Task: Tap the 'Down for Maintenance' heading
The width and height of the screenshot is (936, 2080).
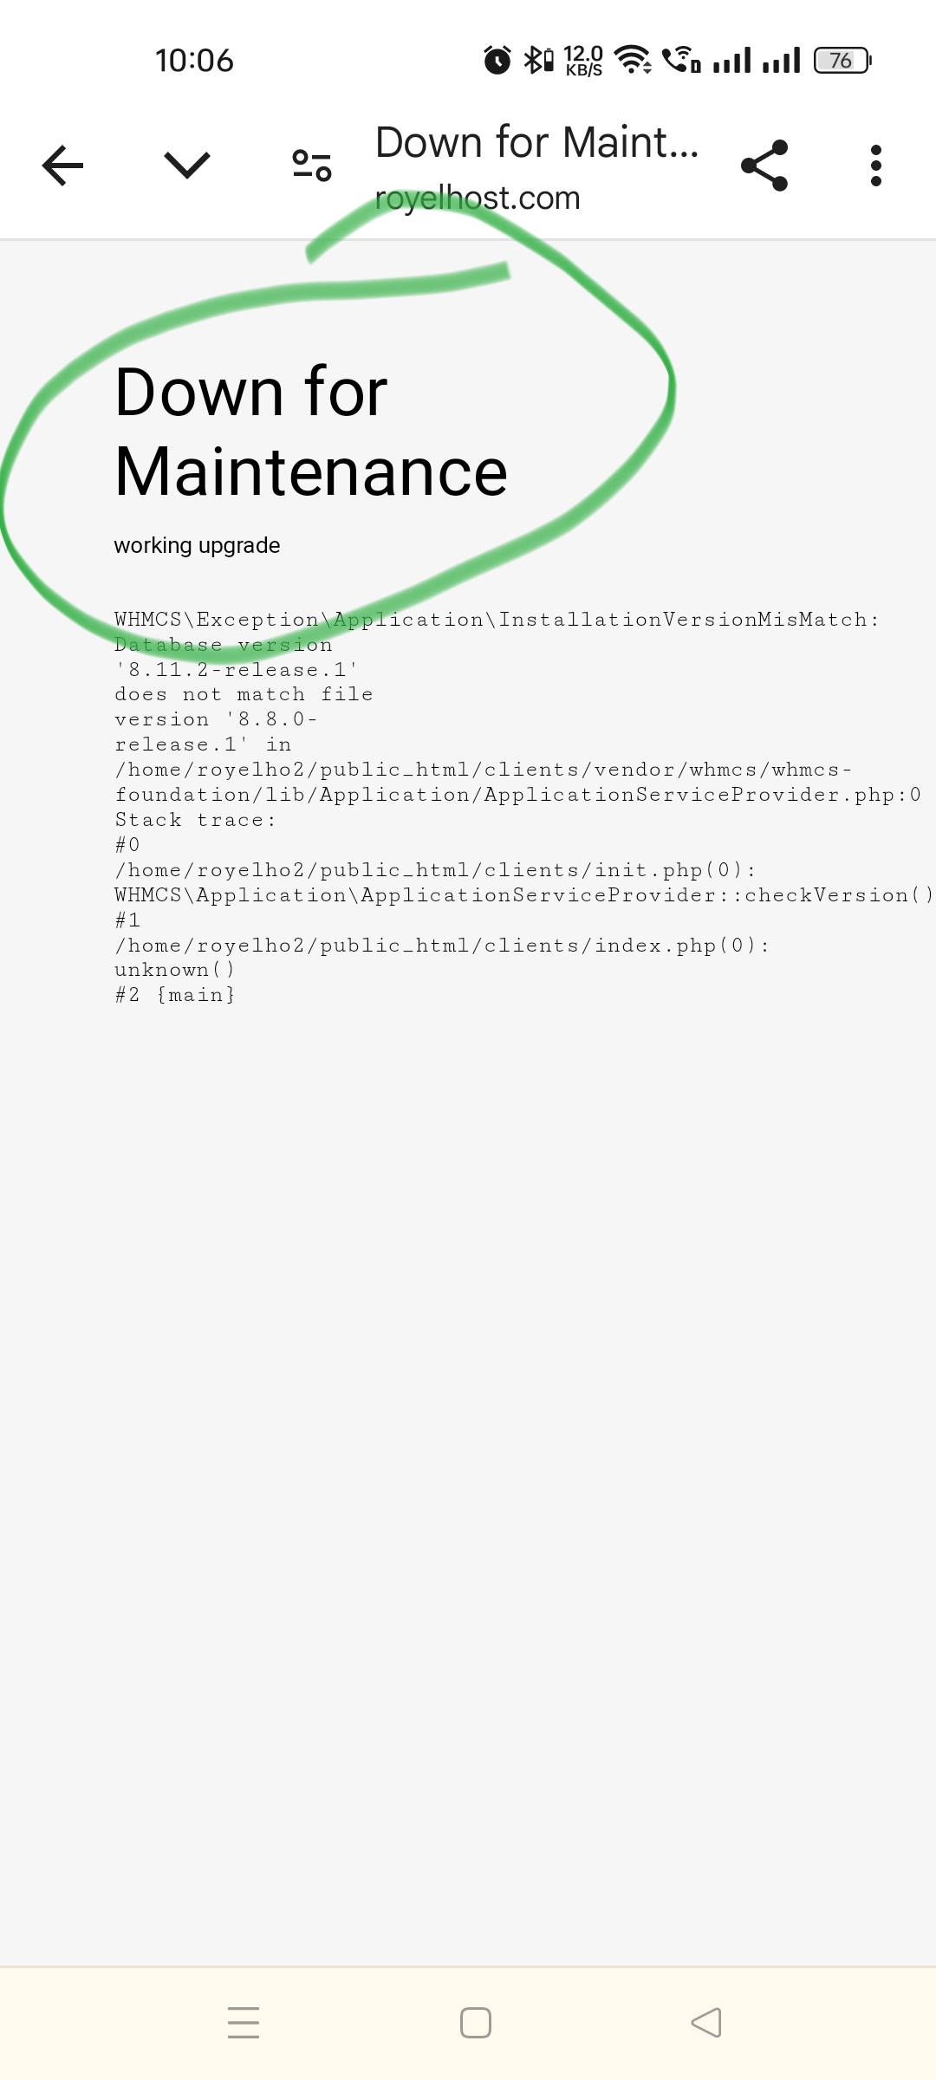Action: coord(311,432)
